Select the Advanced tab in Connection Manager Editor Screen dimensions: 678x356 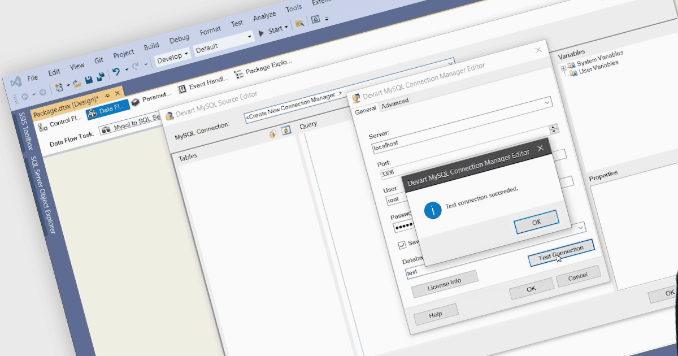395,105
